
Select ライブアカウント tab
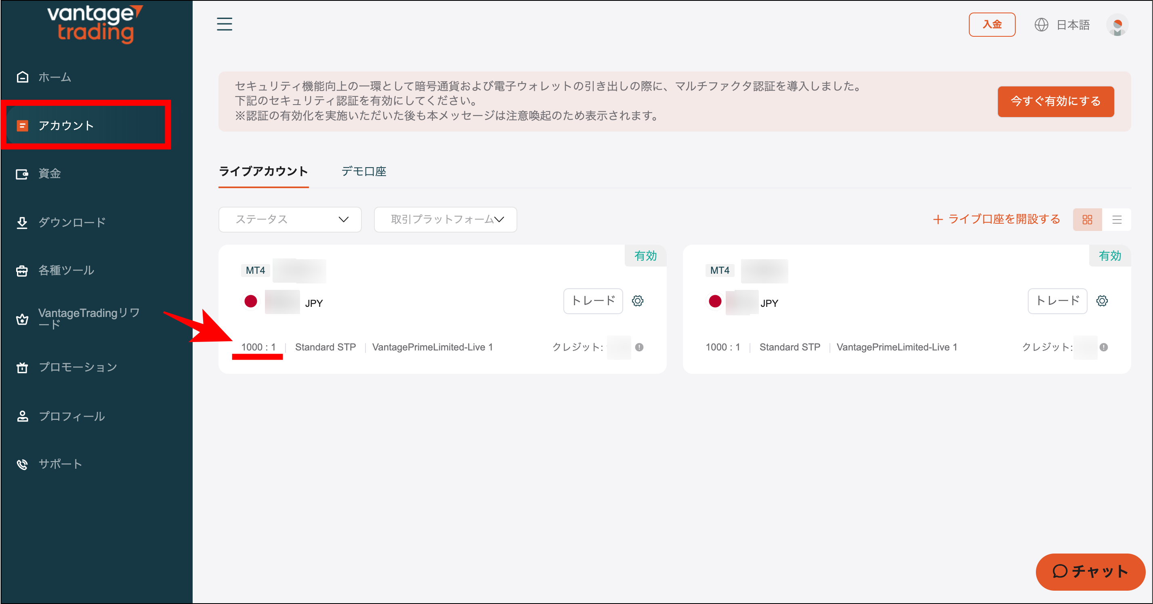pyautogui.click(x=263, y=171)
